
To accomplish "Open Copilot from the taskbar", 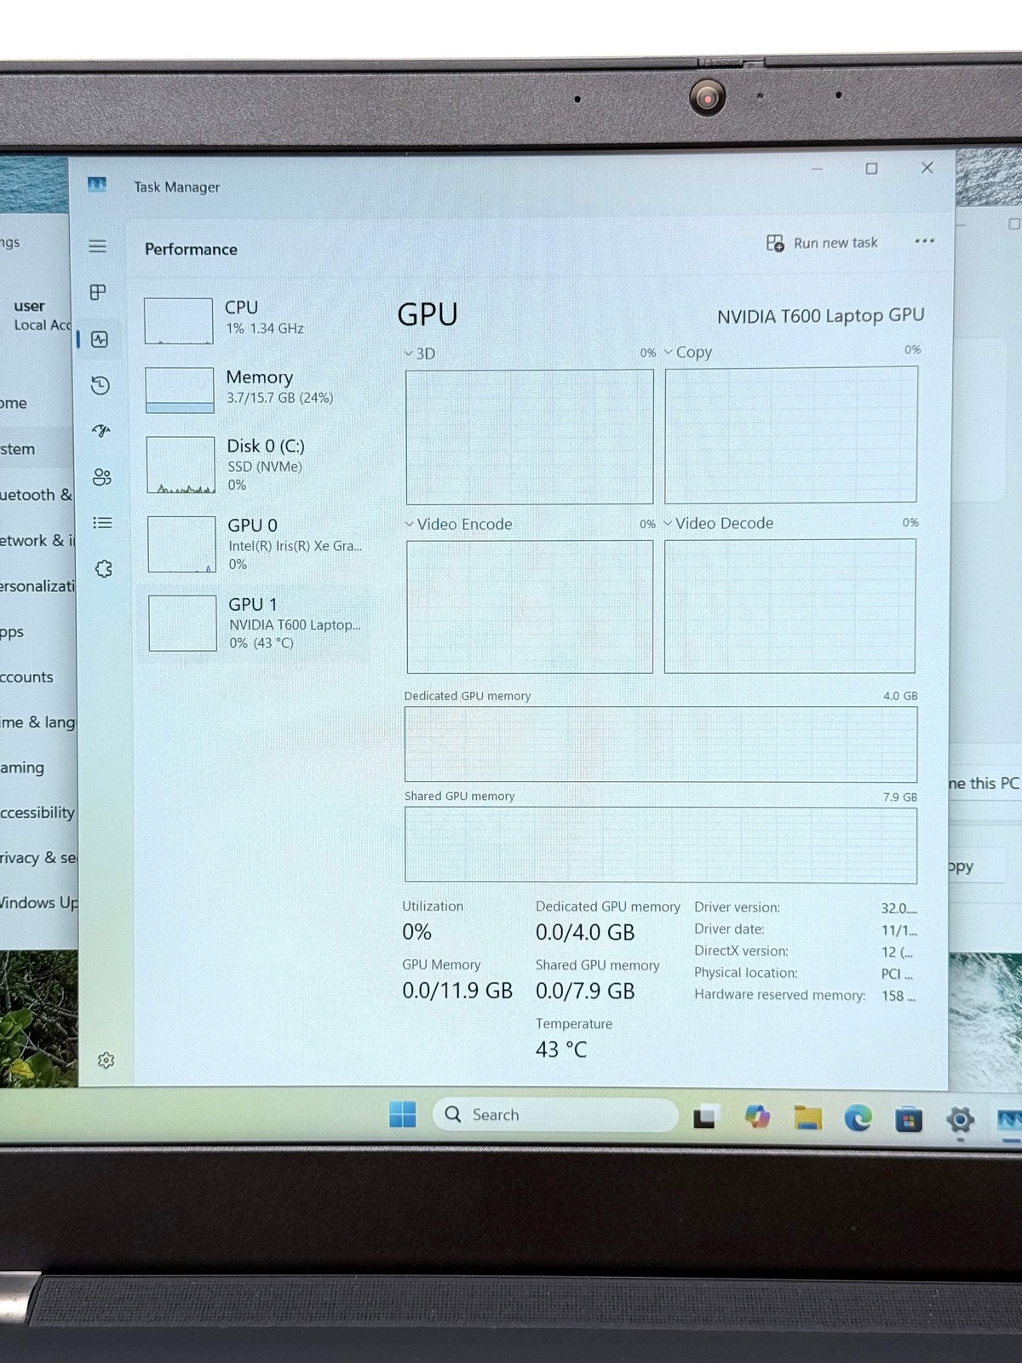I will point(756,1116).
